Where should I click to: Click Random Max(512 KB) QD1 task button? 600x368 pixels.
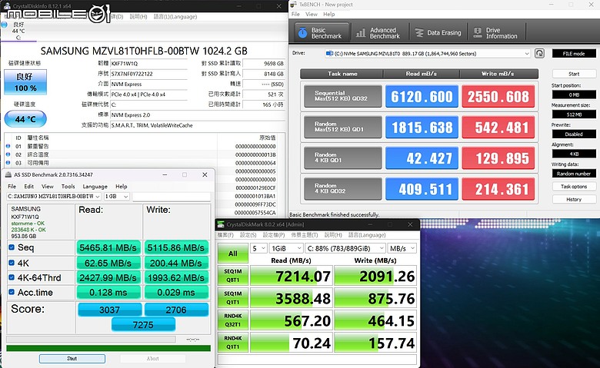tap(342, 127)
